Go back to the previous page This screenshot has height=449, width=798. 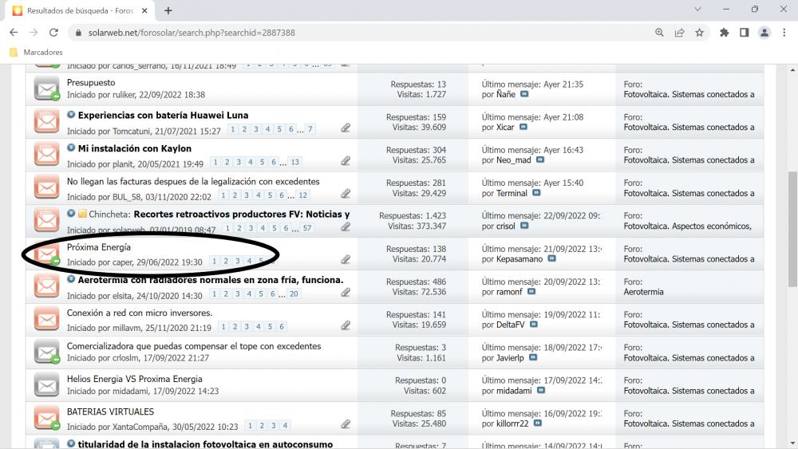point(14,33)
